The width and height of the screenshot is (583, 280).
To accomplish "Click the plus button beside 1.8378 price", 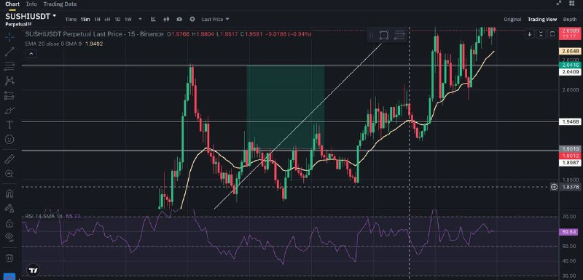I will point(554,188).
